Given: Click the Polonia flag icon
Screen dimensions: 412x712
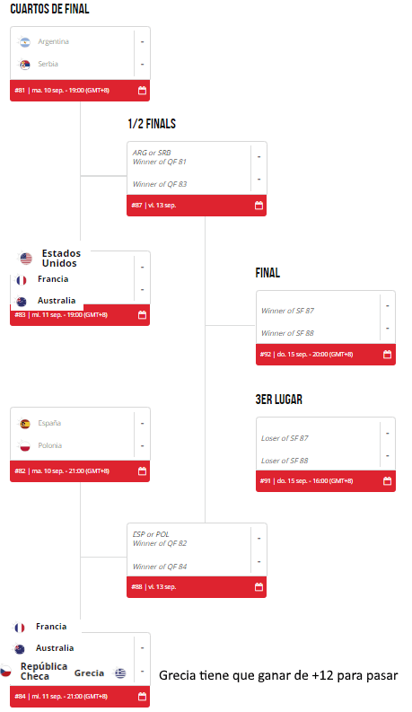Looking at the screenshot, I should click(25, 446).
